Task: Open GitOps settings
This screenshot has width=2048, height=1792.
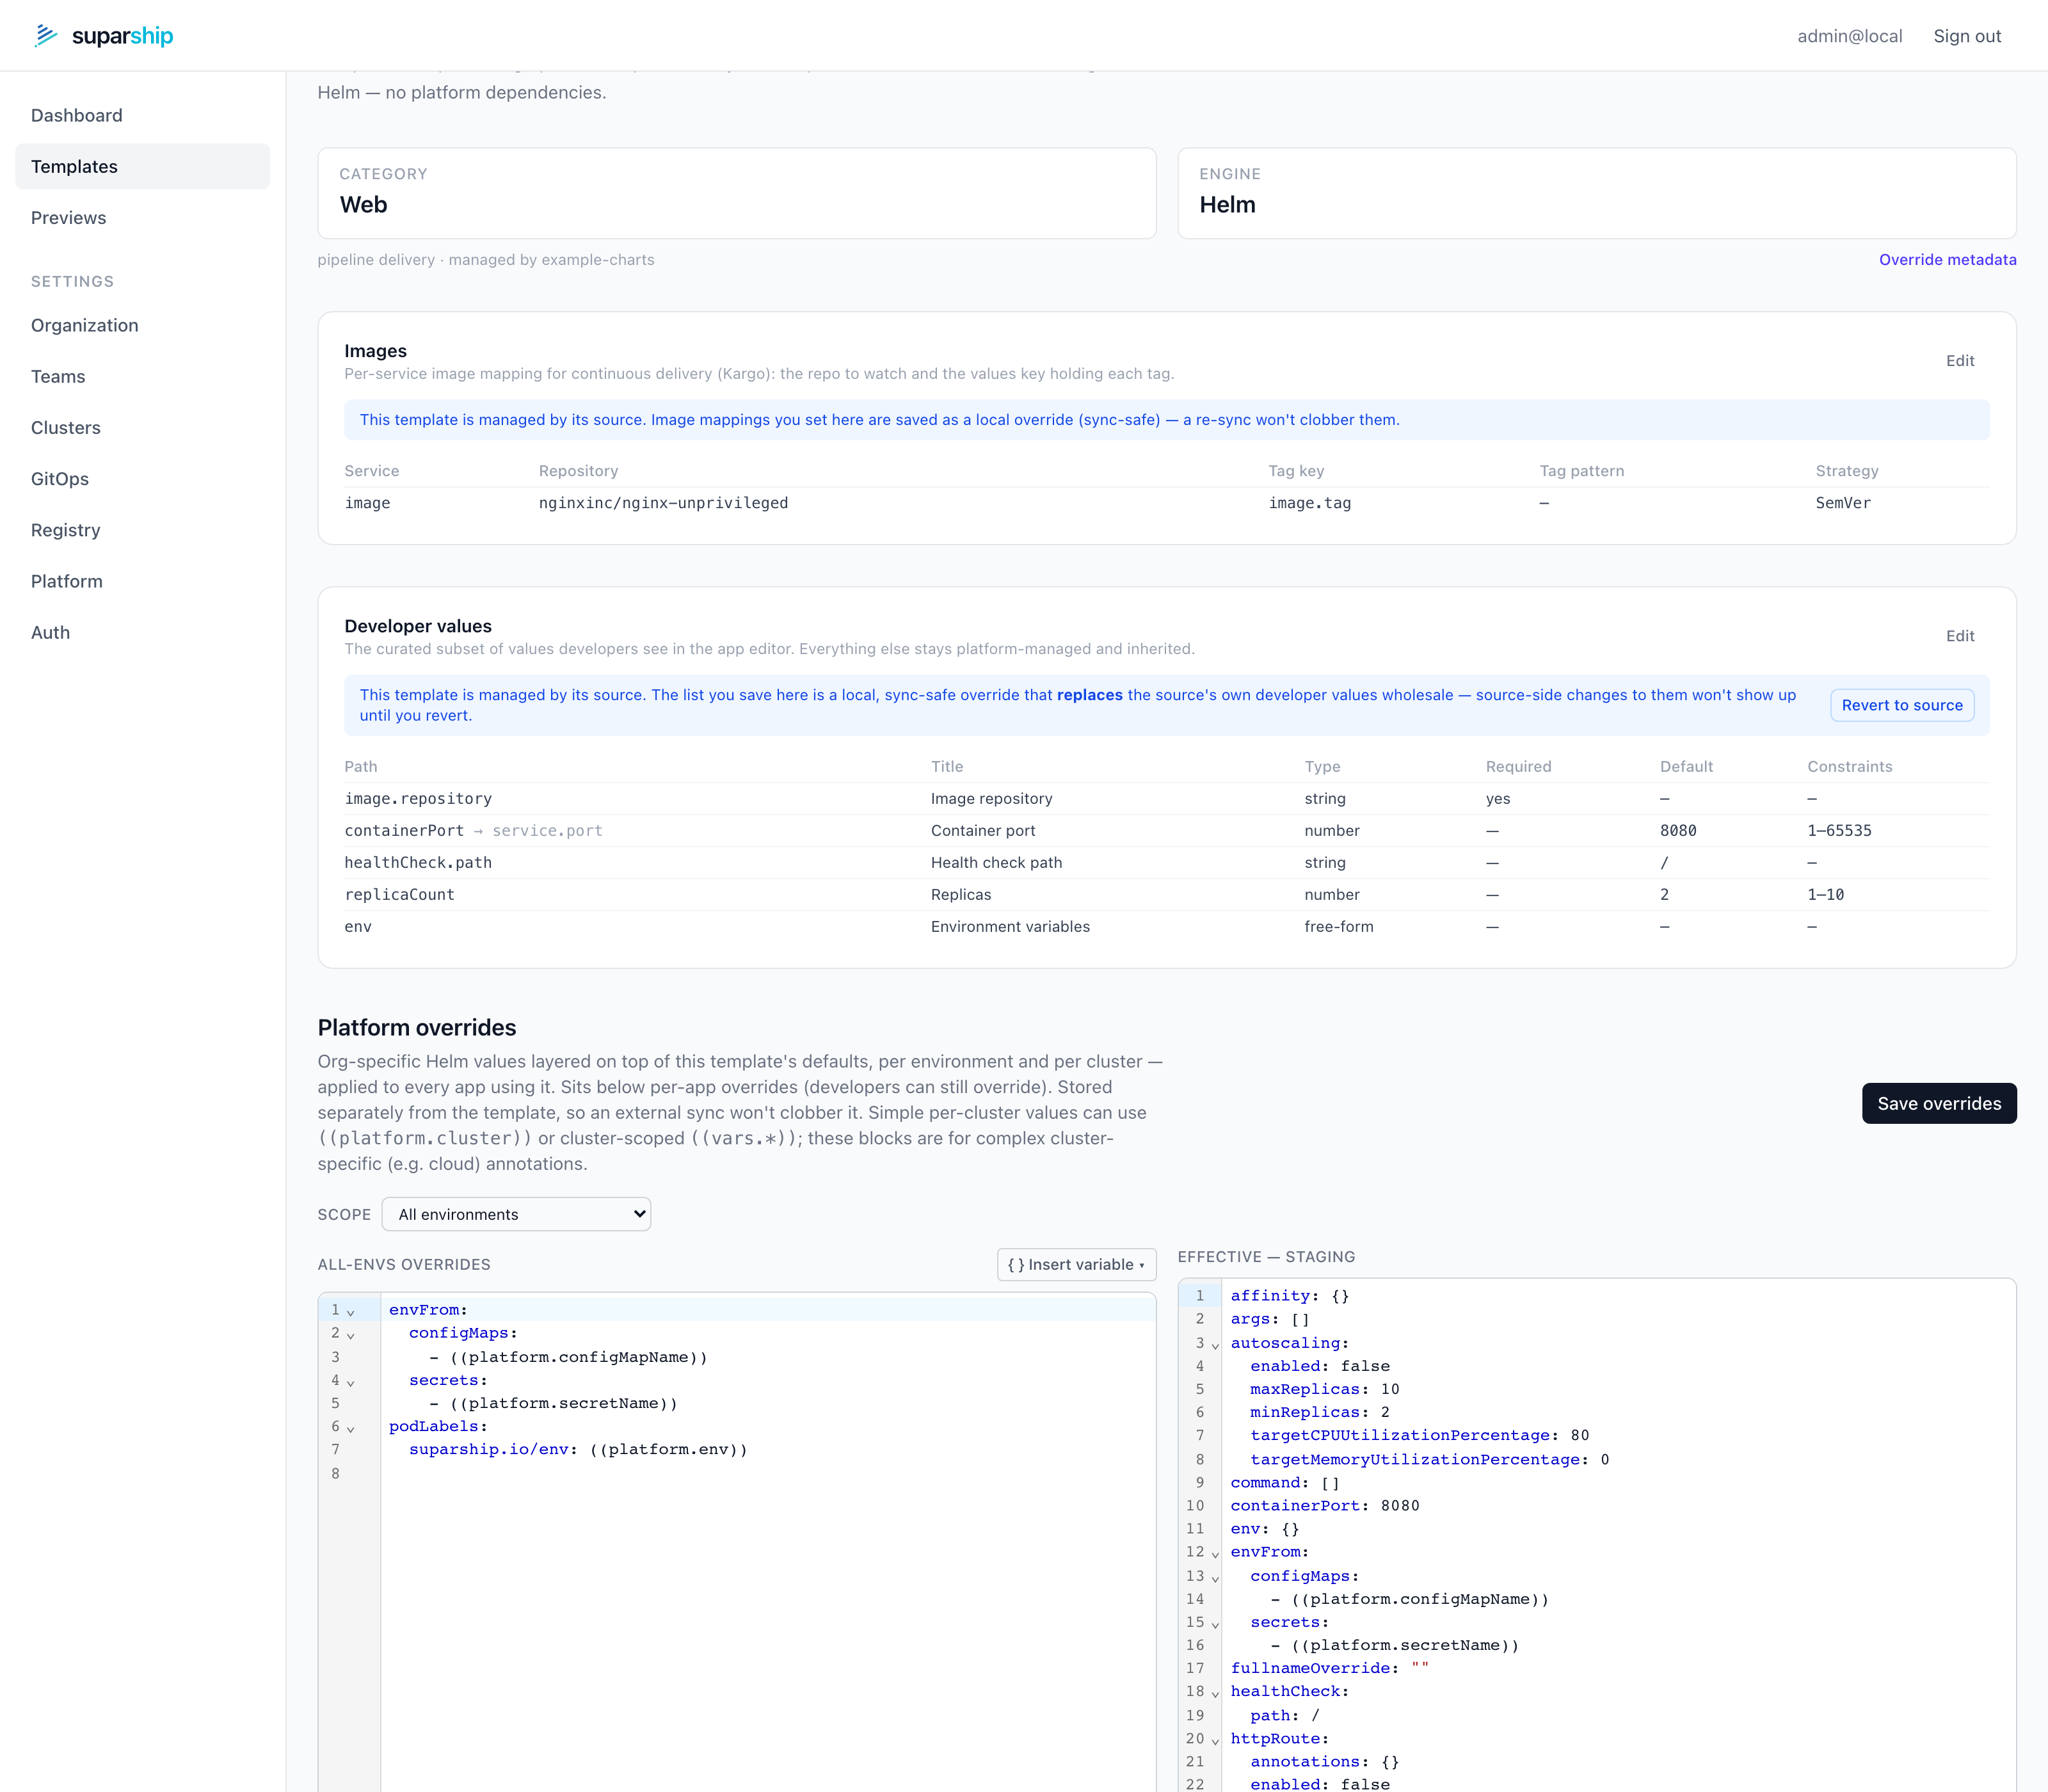Action: tap(142, 478)
